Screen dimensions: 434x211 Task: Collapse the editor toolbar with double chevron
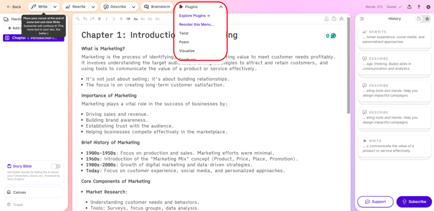341,19
